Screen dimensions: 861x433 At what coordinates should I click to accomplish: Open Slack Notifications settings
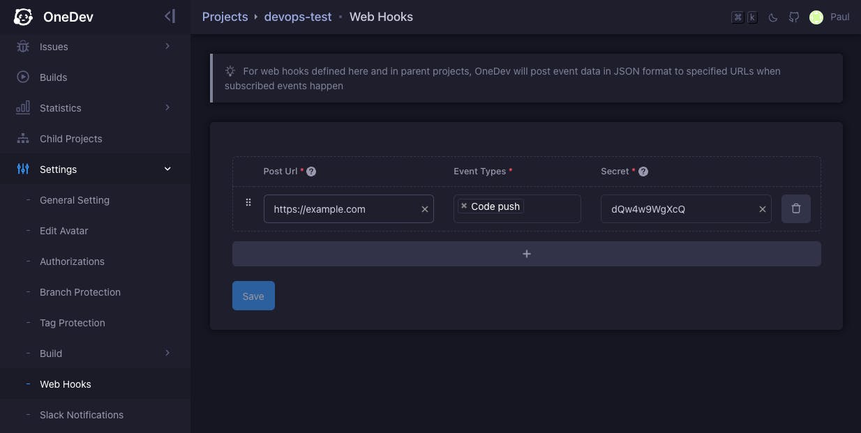click(x=82, y=415)
